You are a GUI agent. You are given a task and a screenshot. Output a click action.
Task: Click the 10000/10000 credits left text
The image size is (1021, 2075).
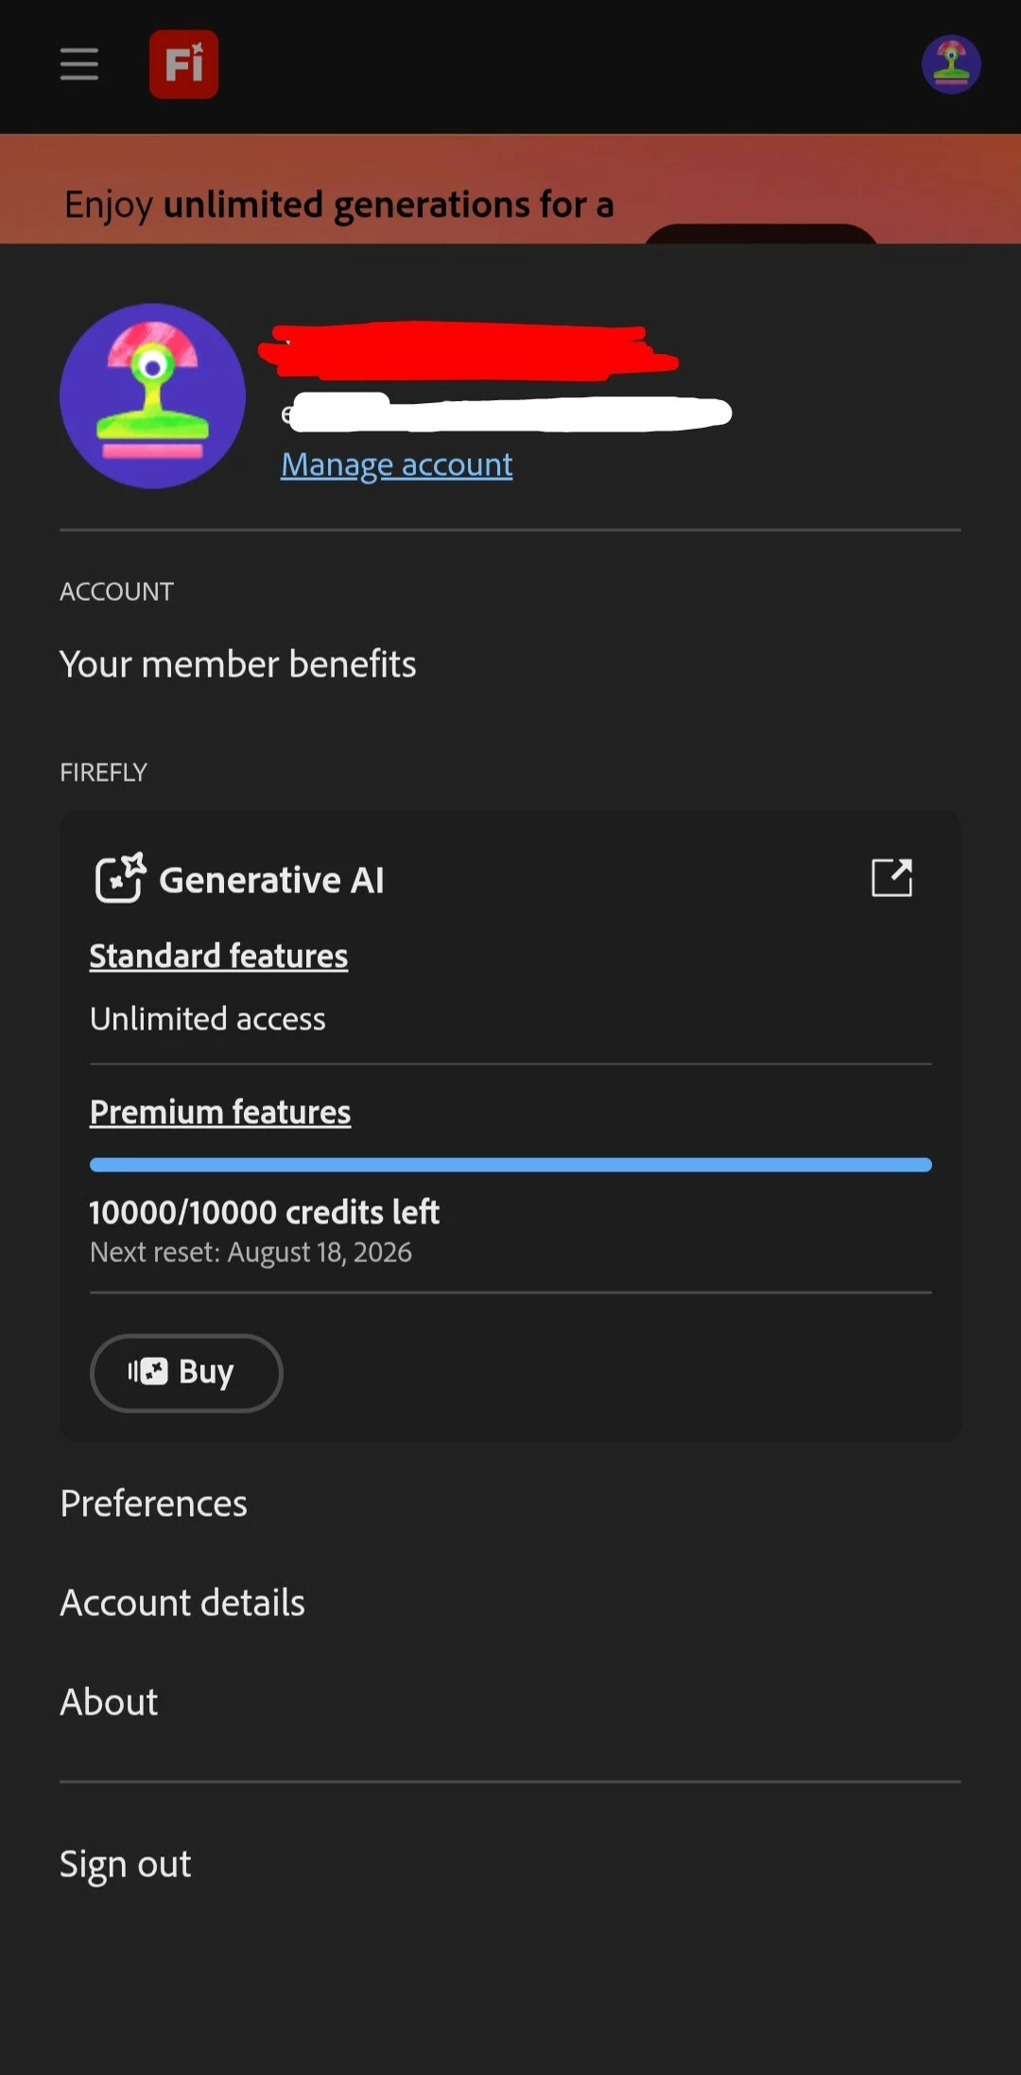tap(265, 1212)
